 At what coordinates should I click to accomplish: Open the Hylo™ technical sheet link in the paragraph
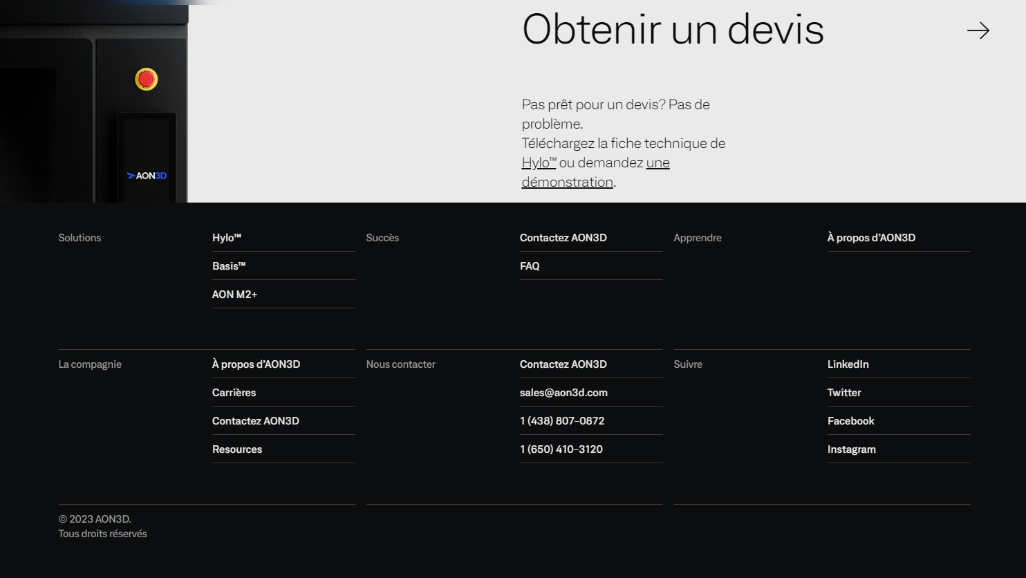tap(539, 163)
